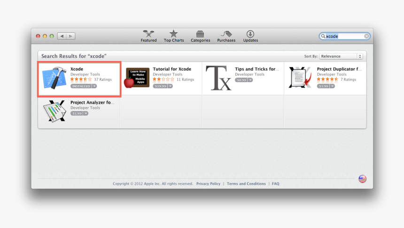Change country via the US flag icon
The height and width of the screenshot is (228, 404).
(362, 179)
